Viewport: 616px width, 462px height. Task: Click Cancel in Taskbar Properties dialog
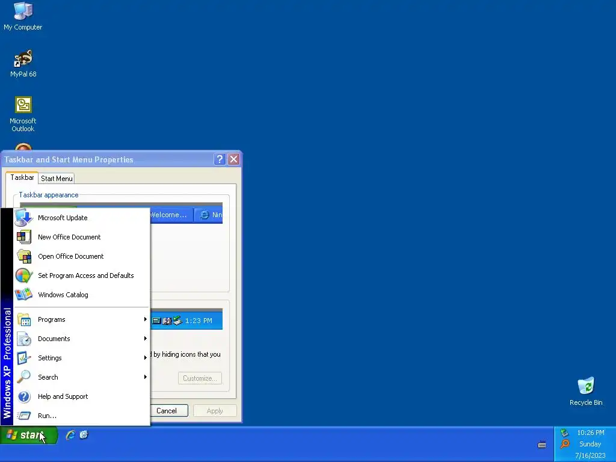point(167,410)
